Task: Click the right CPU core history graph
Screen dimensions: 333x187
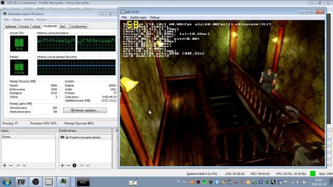Action: coord(96,44)
